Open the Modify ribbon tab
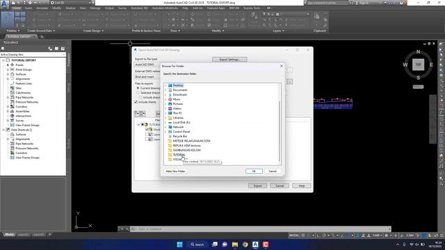445x250 pixels. (x=56, y=8)
